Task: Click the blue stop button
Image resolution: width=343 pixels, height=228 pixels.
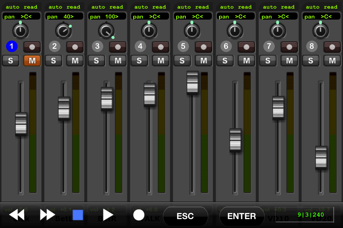Action: 78,215
